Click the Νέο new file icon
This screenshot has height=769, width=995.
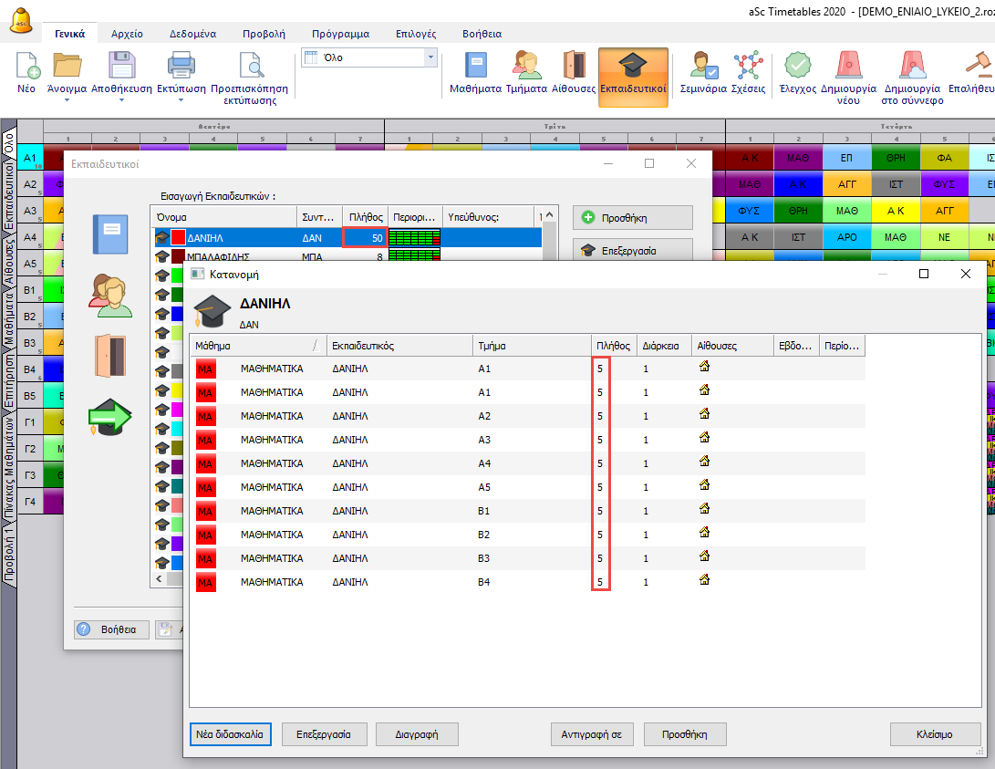click(x=27, y=66)
